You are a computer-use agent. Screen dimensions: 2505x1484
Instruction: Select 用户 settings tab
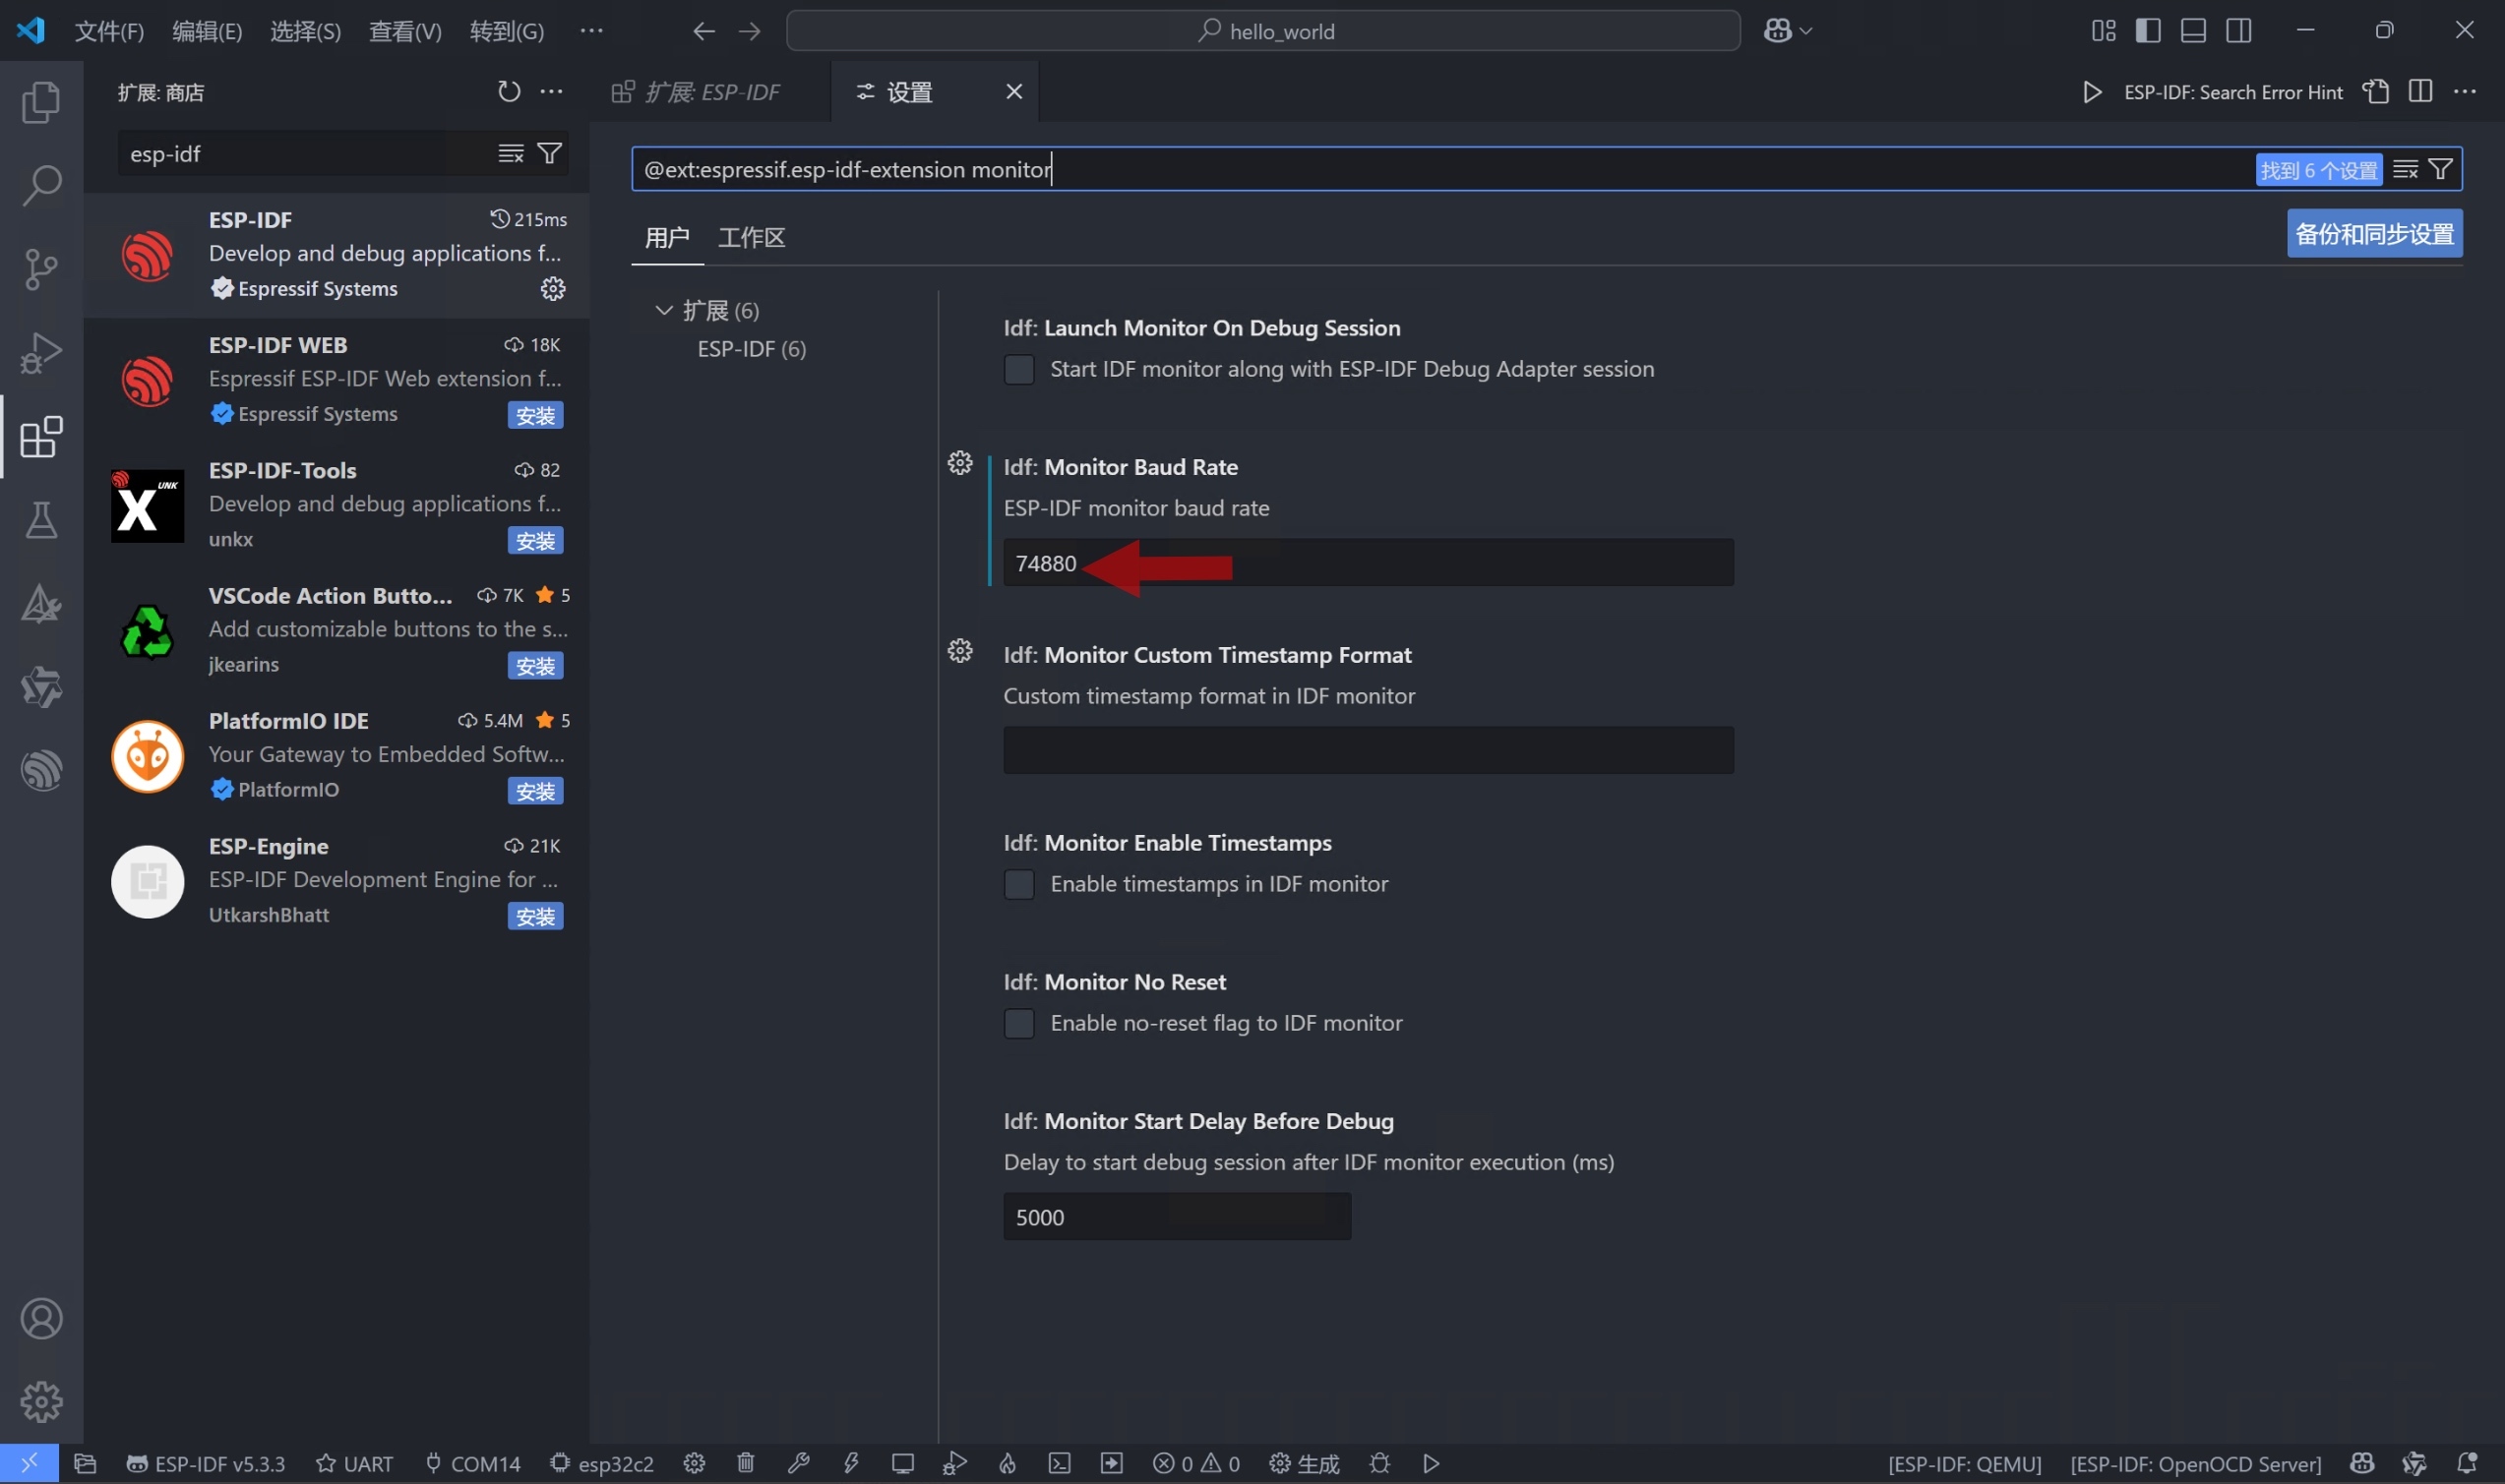(x=667, y=238)
